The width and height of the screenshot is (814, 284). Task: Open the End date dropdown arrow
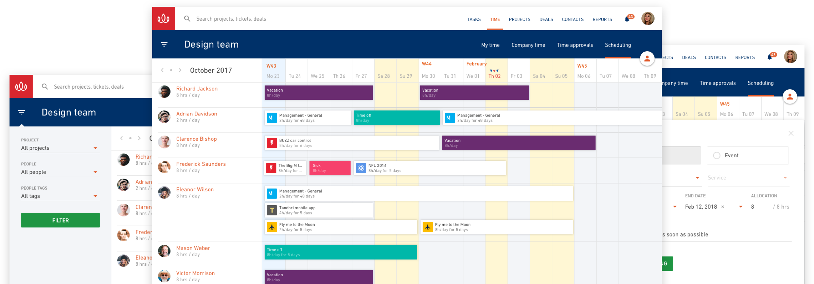[x=741, y=207]
